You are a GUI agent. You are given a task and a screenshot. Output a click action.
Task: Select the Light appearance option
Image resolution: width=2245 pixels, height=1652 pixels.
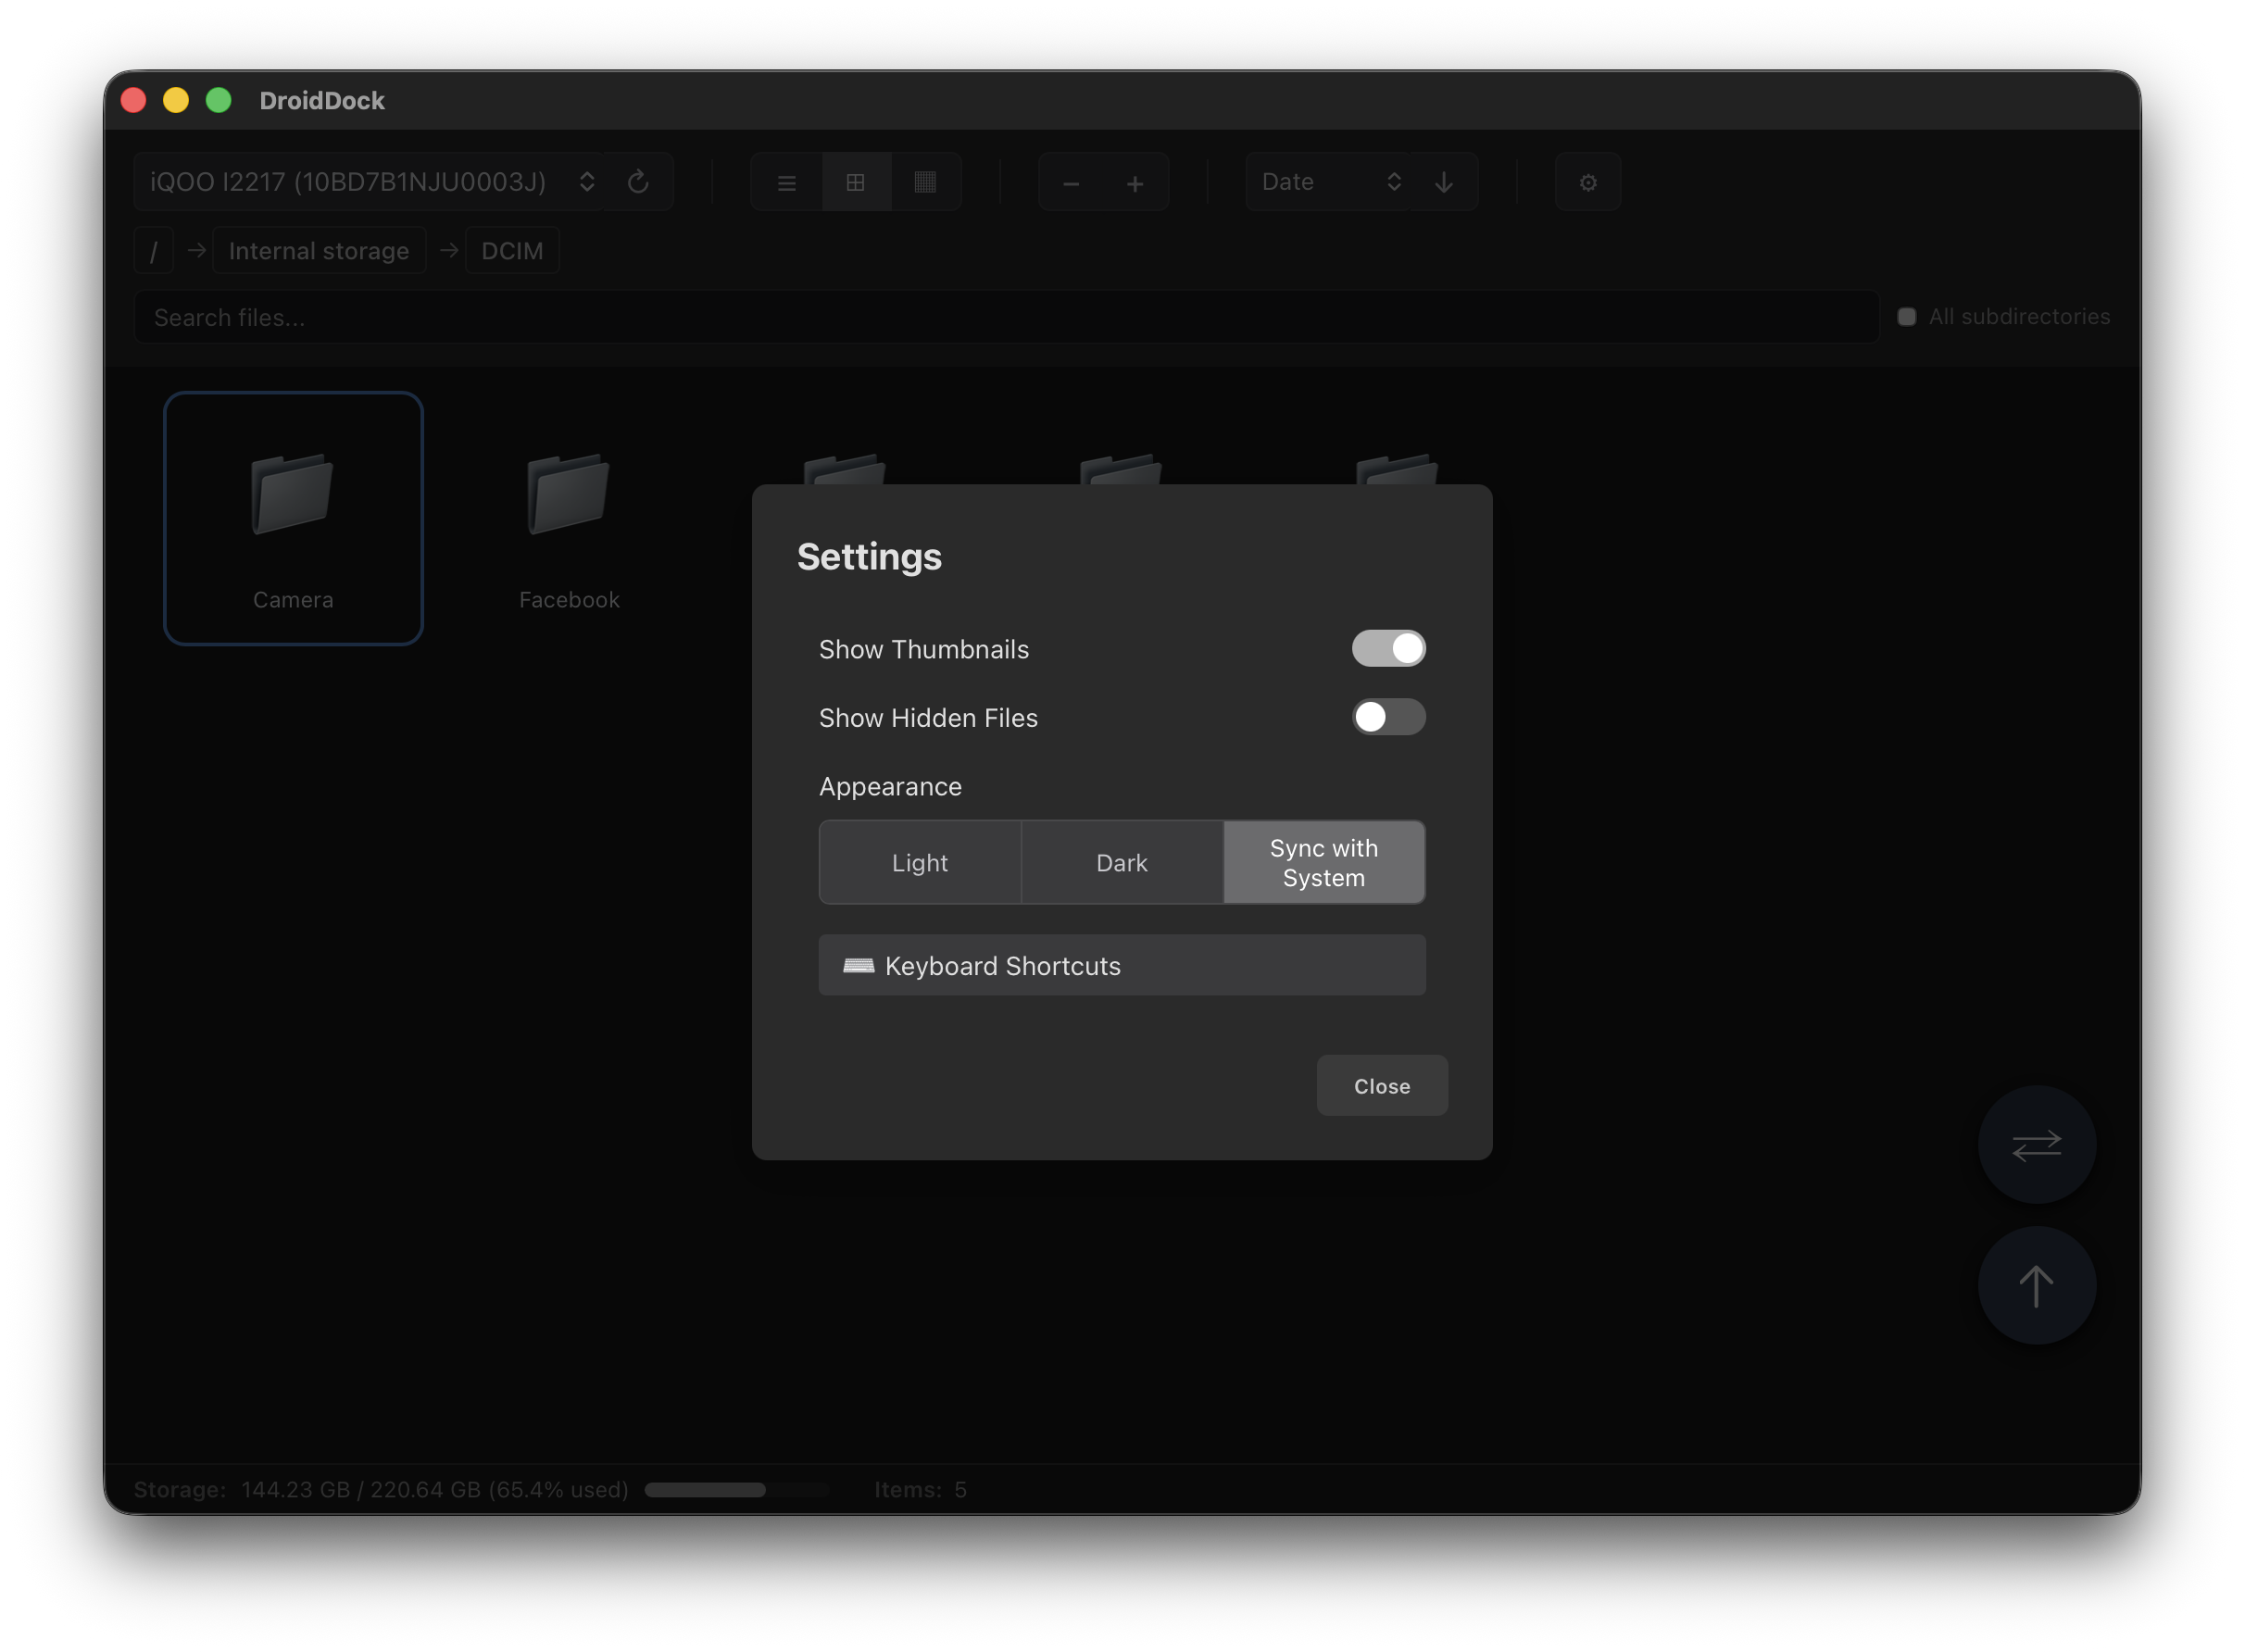coord(920,863)
